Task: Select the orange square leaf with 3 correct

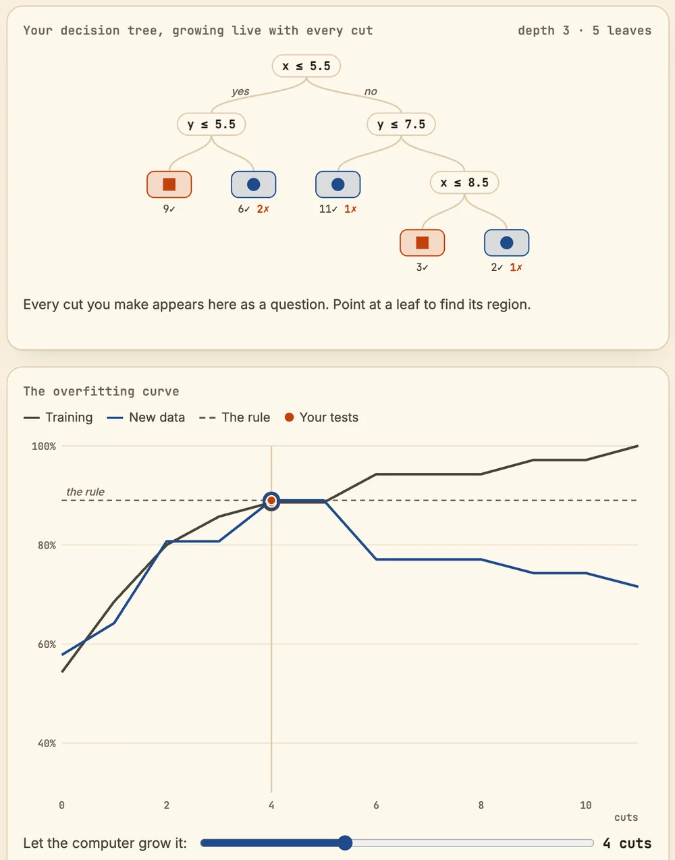Action: [x=423, y=243]
